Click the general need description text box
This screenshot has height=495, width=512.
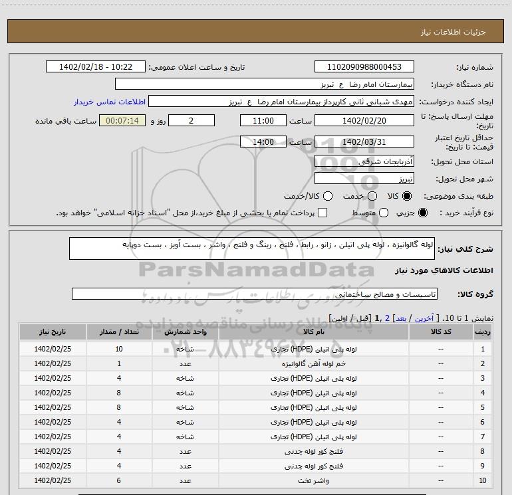pyautogui.click(x=252, y=248)
